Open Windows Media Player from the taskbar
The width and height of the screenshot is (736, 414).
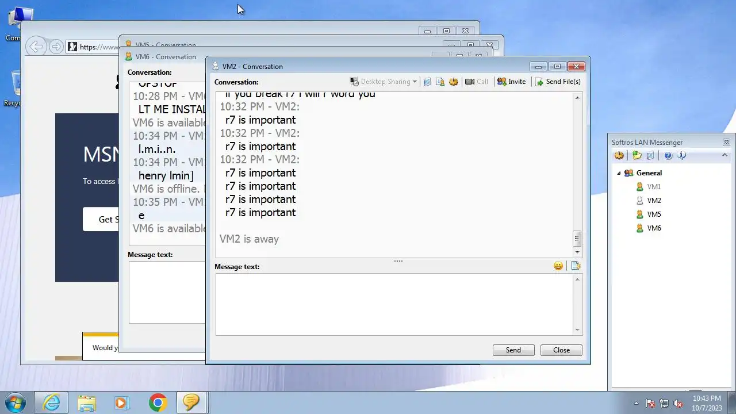tap(121, 402)
